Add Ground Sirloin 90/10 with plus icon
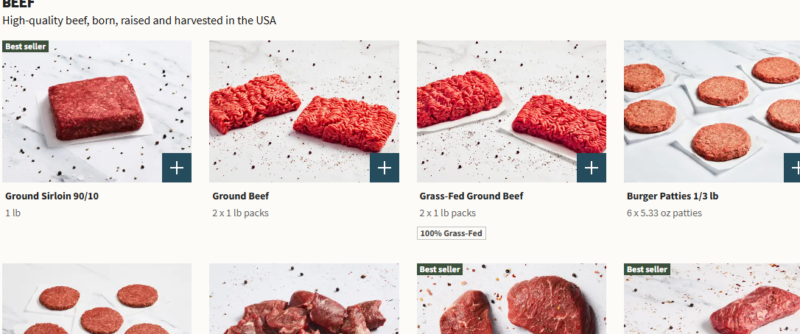The image size is (800, 334). tap(177, 168)
